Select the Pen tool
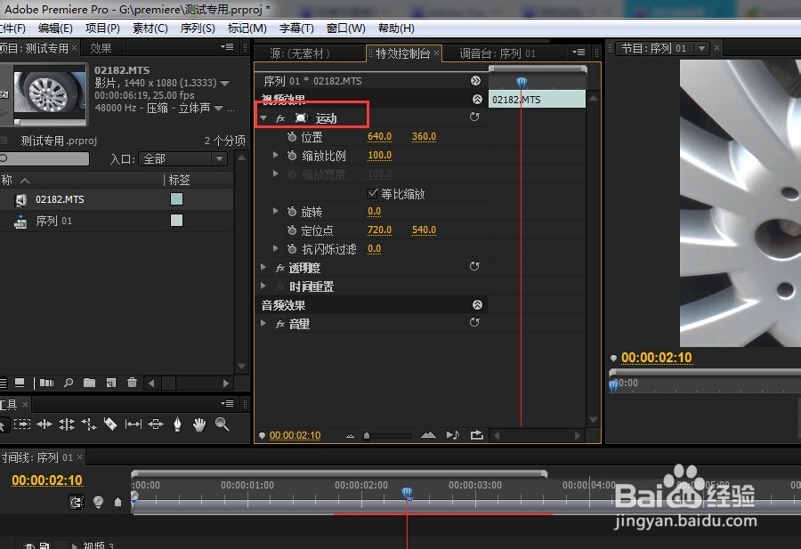Screen dimensions: 801x549 (x=177, y=424)
